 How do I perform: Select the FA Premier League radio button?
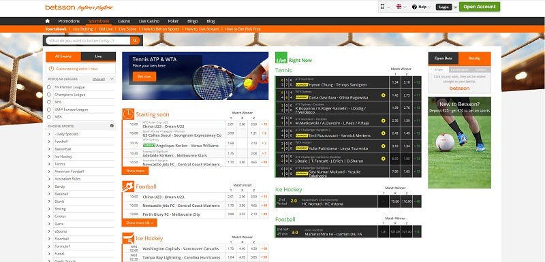[49, 87]
